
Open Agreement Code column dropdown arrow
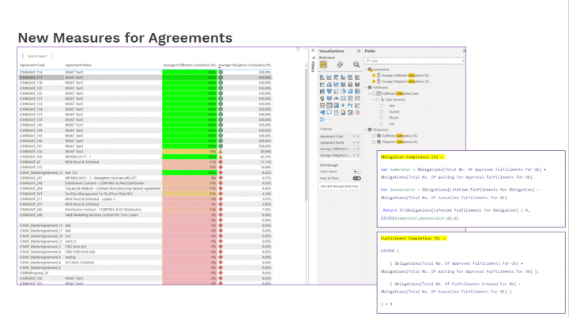(x=354, y=137)
